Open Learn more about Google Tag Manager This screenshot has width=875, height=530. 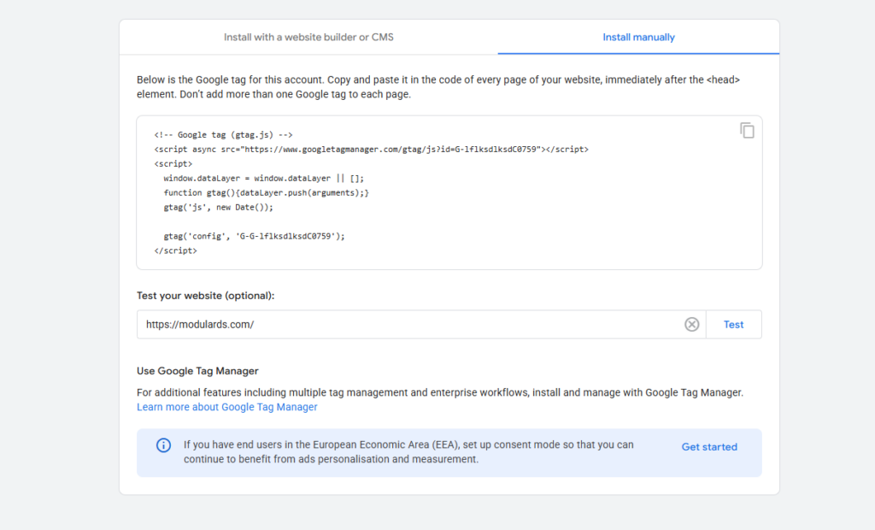pyautogui.click(x=227, y=408)
